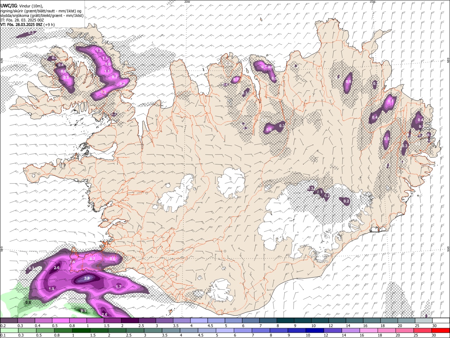Select upper legend swatch between 9 and 10
The width and height of the screenshot is (450, 338).
click(x=303, y=321)
